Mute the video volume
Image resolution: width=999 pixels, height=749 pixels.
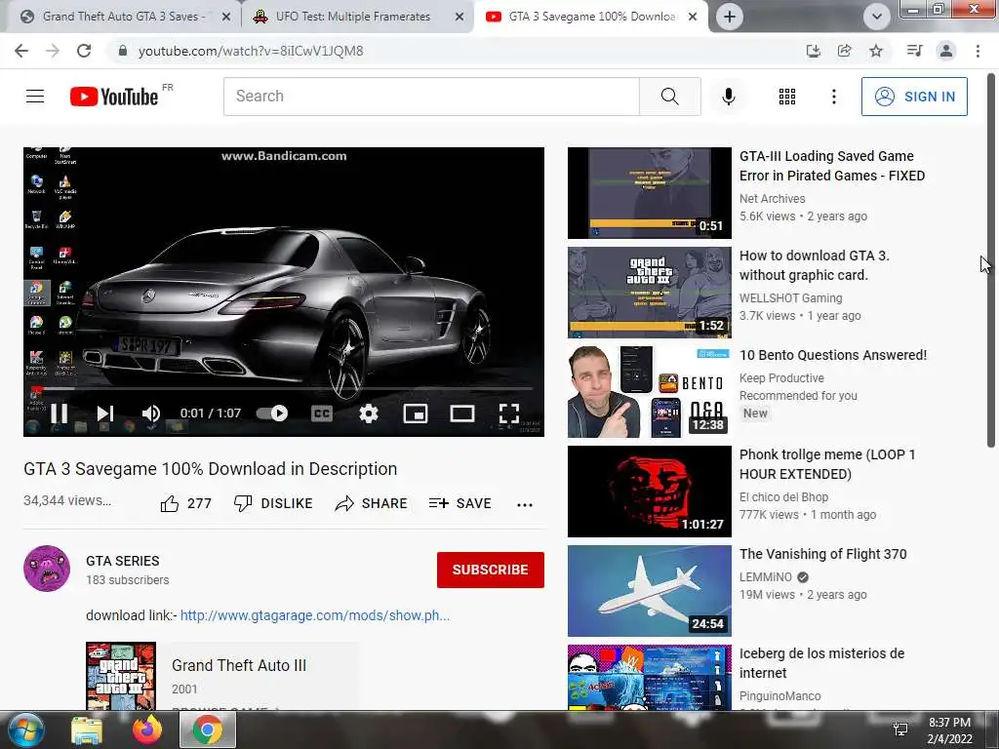[x=150, y=414]
